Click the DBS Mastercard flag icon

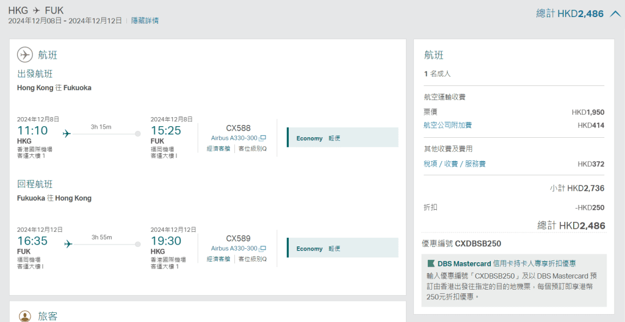tap(431, 263)
